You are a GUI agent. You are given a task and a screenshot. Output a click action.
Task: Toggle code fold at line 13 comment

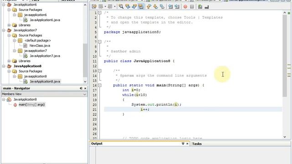(99, 71)
